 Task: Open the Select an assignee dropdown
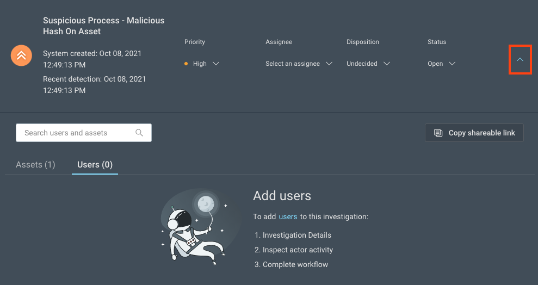coord(298,64)
